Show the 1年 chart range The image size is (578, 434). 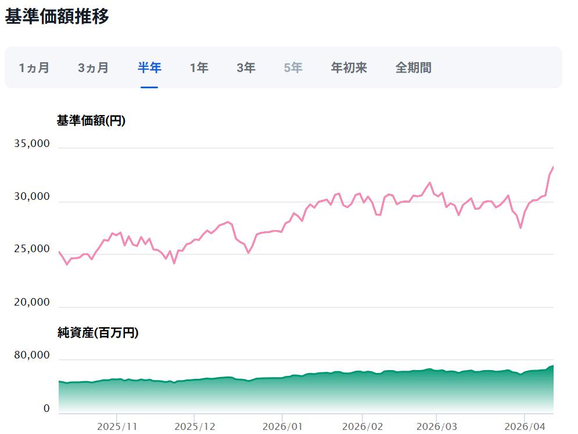click(x=199, y=68)
